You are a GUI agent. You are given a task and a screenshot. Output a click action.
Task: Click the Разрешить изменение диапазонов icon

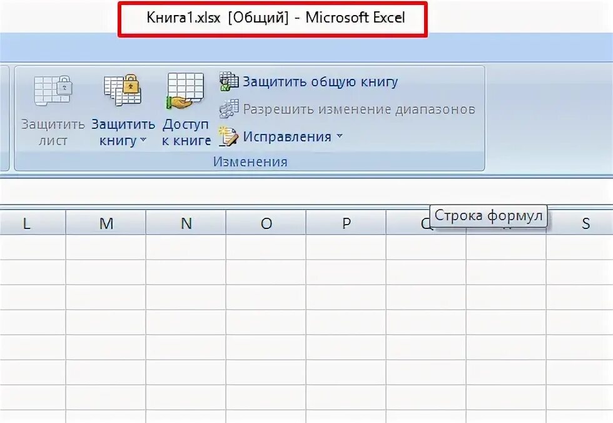[x=229, y=109]
